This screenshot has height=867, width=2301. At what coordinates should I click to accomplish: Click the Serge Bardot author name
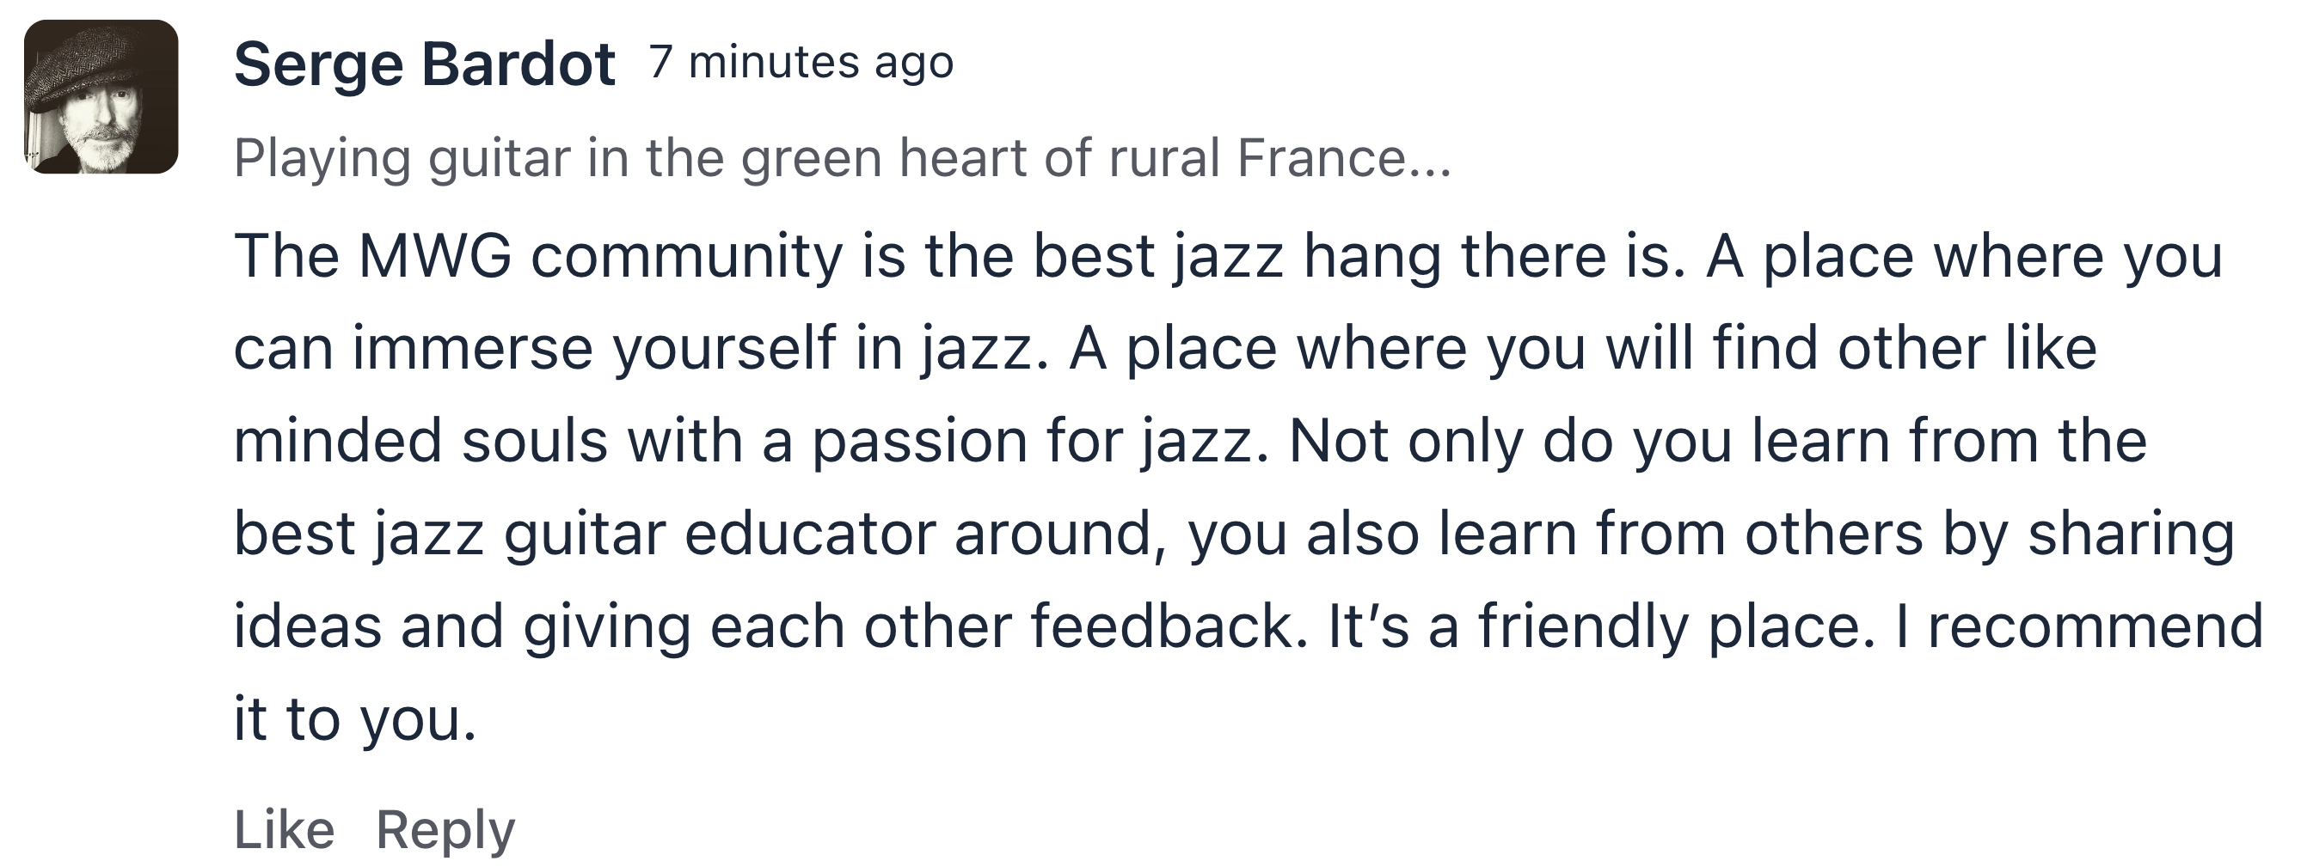click(424, 65)
